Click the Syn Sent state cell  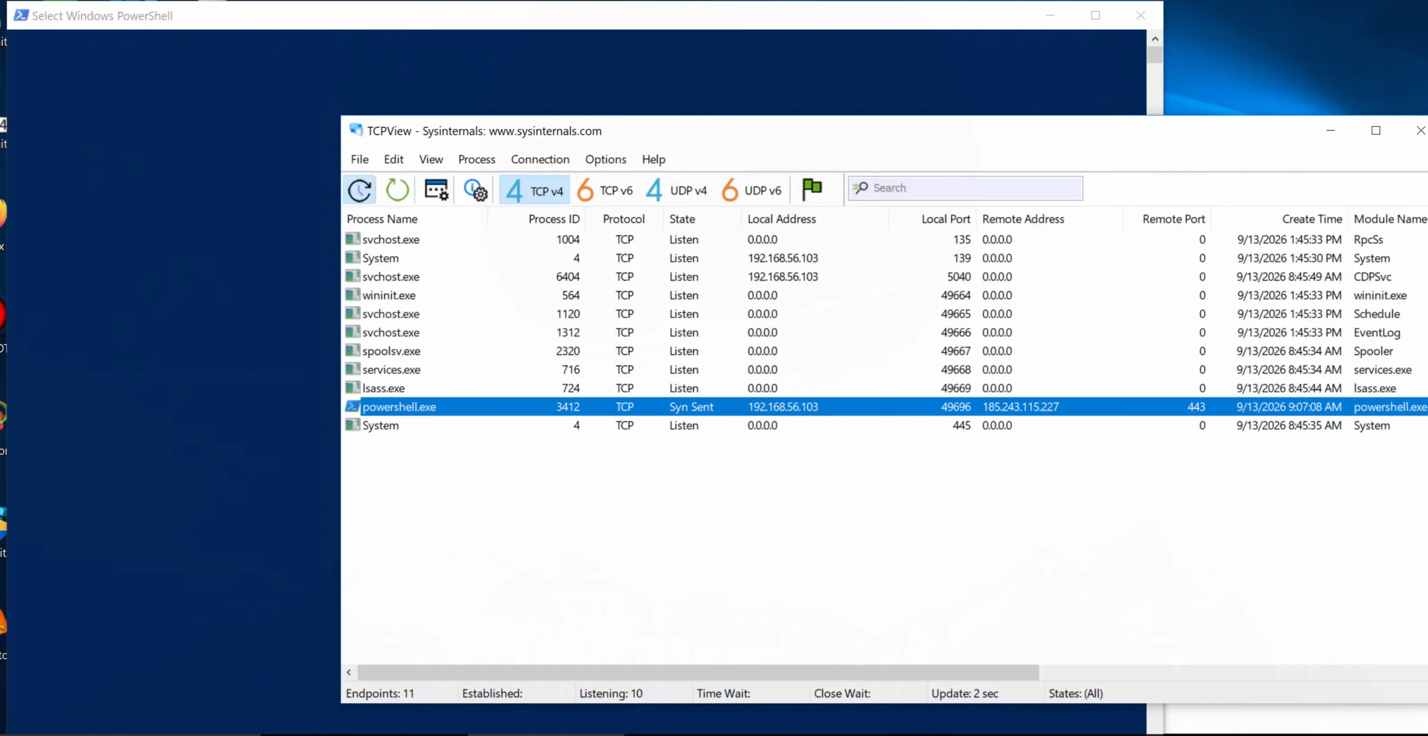tap(691, 406)
